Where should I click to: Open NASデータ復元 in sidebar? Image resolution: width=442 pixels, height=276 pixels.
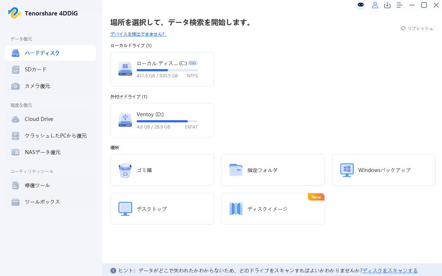(x=50, y=152)
